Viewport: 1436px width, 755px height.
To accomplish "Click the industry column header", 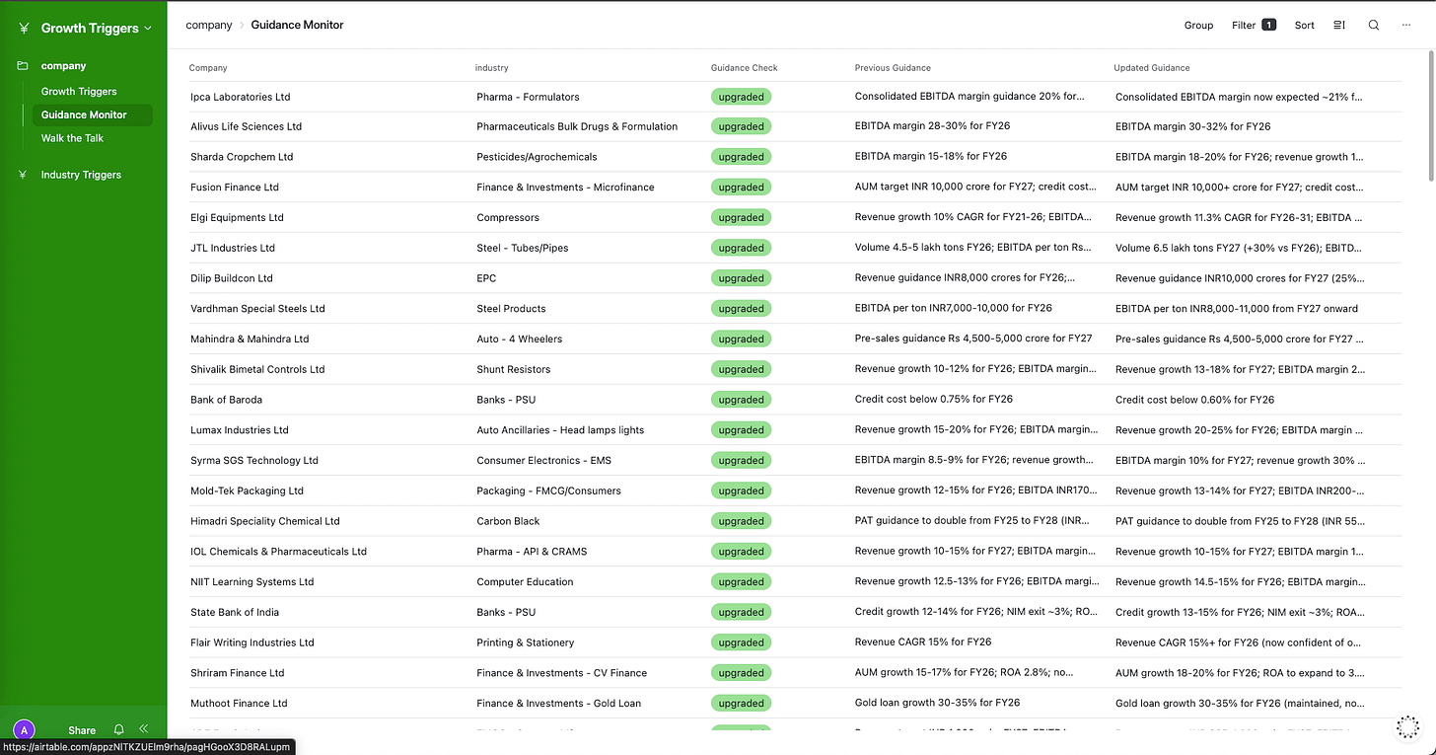I will point(491,68).
